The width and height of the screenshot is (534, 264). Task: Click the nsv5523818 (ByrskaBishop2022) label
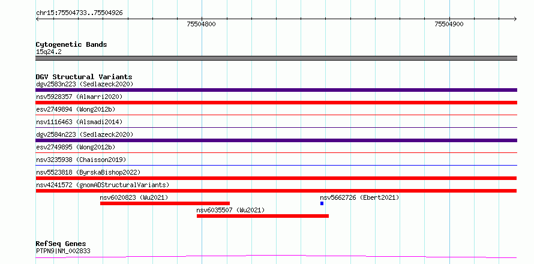[x=88, y=172]
